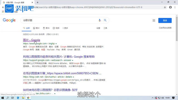Open the Google apps grid
178x100 pixels.
[x=154, y=20]
